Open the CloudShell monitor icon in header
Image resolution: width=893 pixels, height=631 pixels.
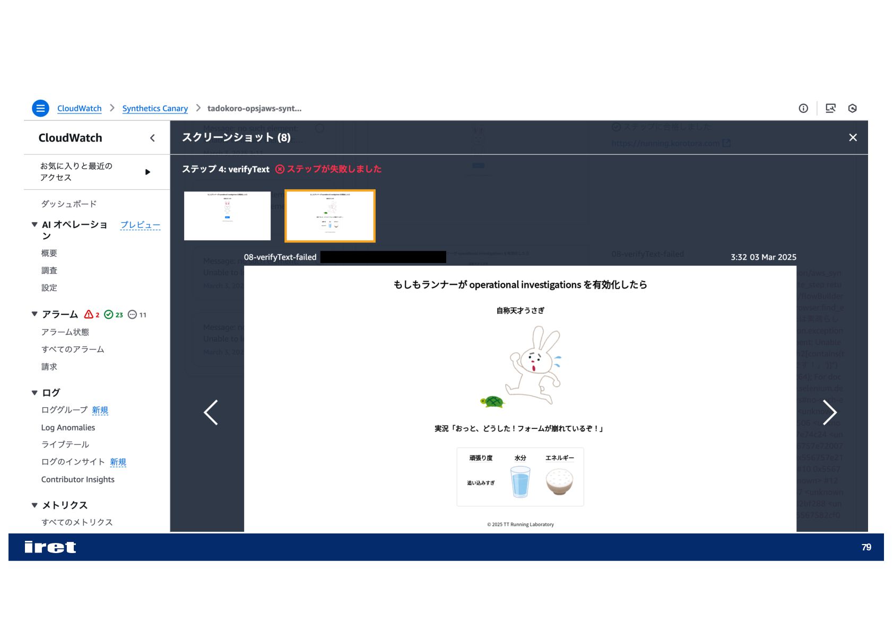[x=830, y=108]
